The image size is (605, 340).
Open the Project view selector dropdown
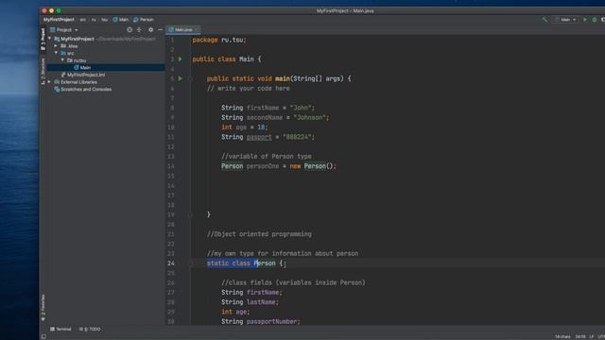64,29
